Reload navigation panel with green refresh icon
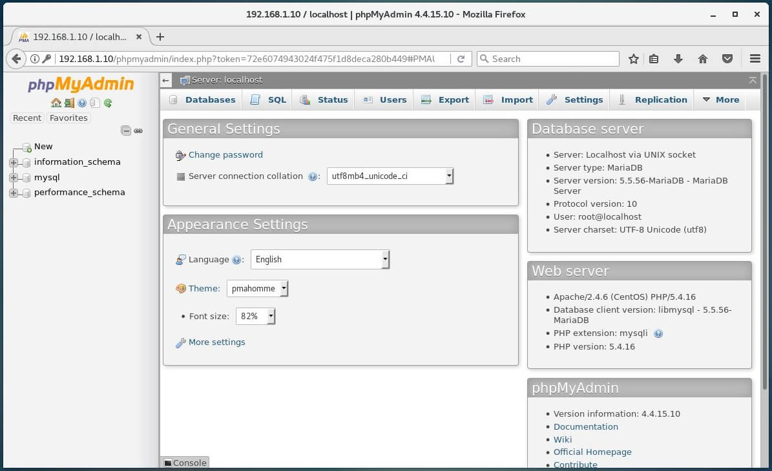772x471 pixels. pos(108,103)
